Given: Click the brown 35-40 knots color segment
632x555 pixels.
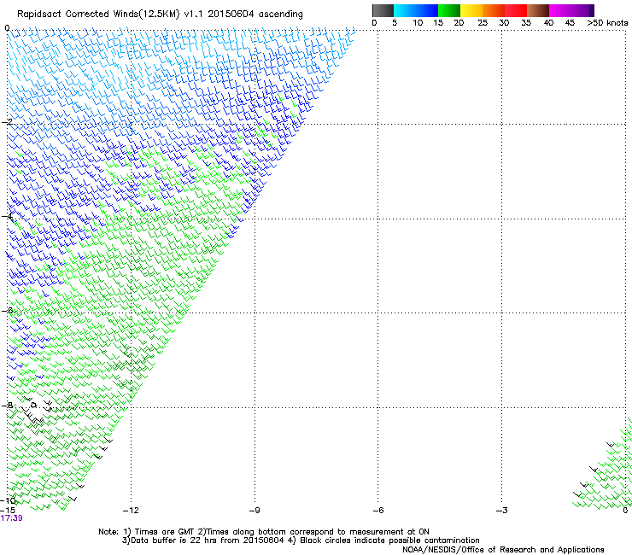Looking at the screenshot, I should [x=538, y=10].
